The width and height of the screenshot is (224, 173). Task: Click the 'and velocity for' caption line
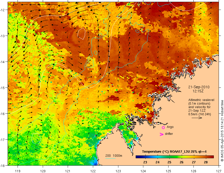199,107
